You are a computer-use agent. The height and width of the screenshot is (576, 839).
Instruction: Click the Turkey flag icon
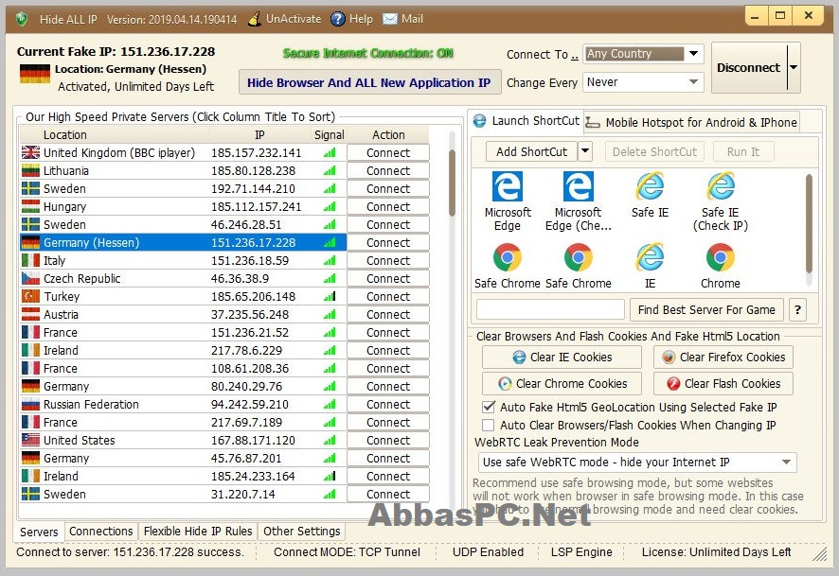tap(30, 297)
